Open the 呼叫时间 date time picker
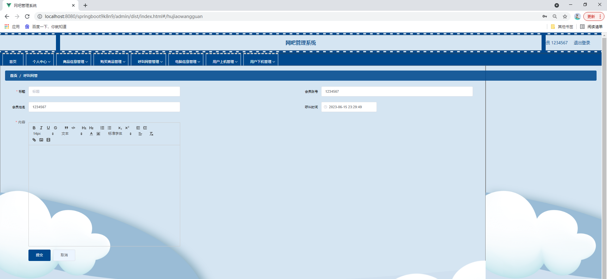This screenshot has height=279, width=607. click(x=349, y=107)
